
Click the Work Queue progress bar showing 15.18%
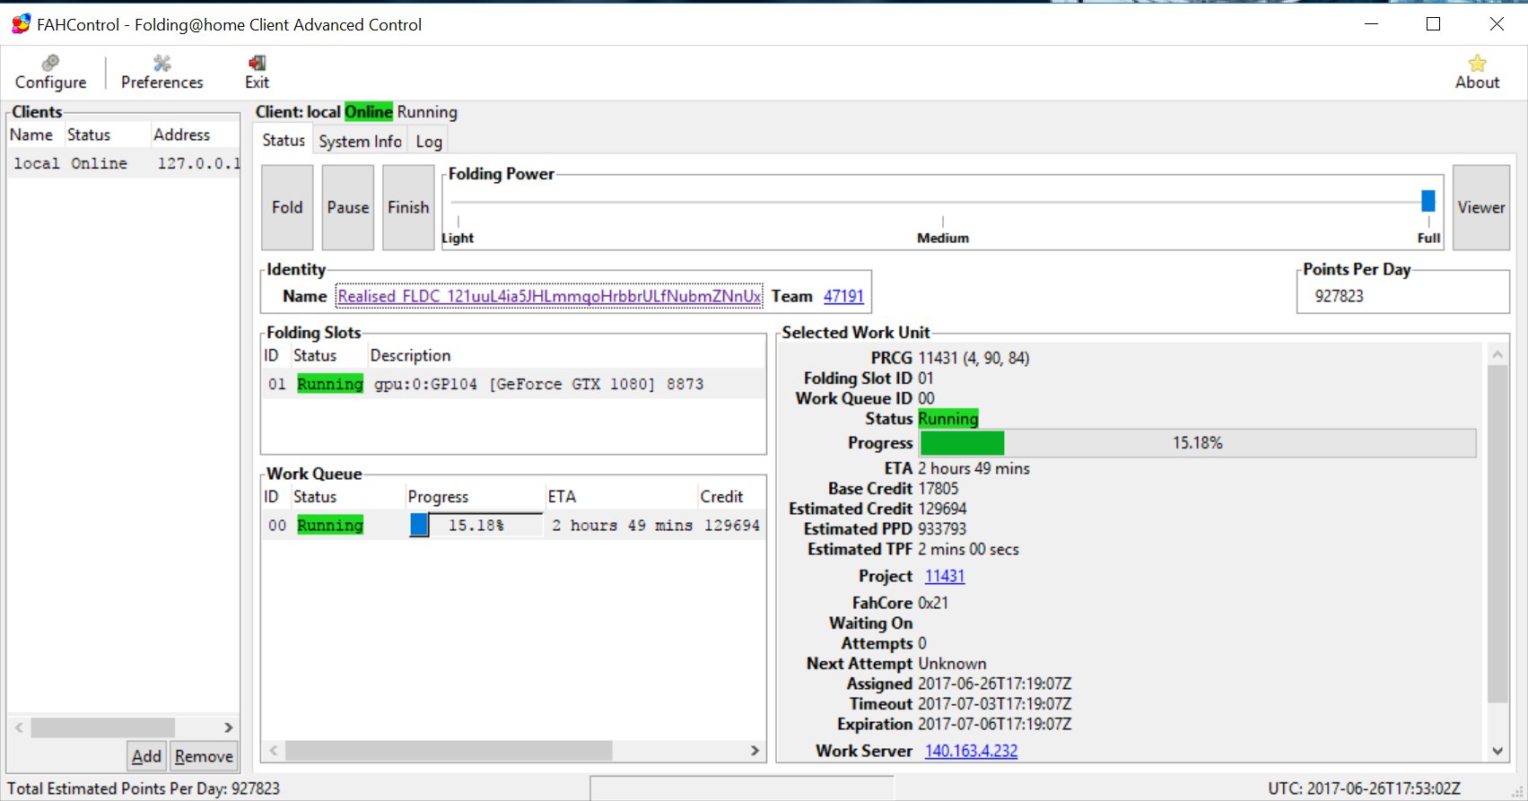coord(476,525)
